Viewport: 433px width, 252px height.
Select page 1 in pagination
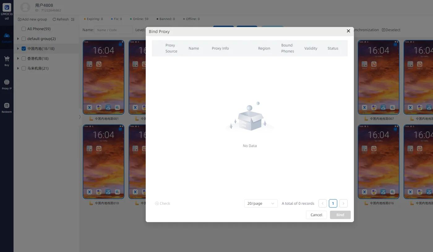[x=333, y=203]
